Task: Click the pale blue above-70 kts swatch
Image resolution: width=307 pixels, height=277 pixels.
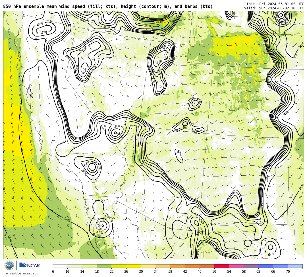Action: (295, 266)
